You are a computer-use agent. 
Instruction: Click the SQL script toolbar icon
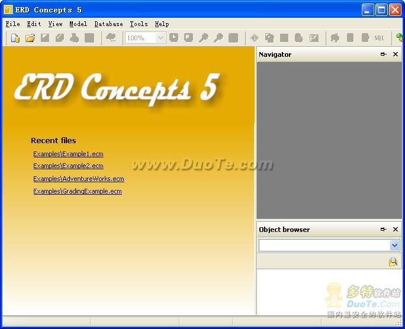379,38
